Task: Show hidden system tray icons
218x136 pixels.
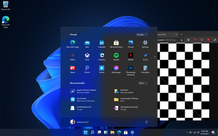Action: coord(187,133)
